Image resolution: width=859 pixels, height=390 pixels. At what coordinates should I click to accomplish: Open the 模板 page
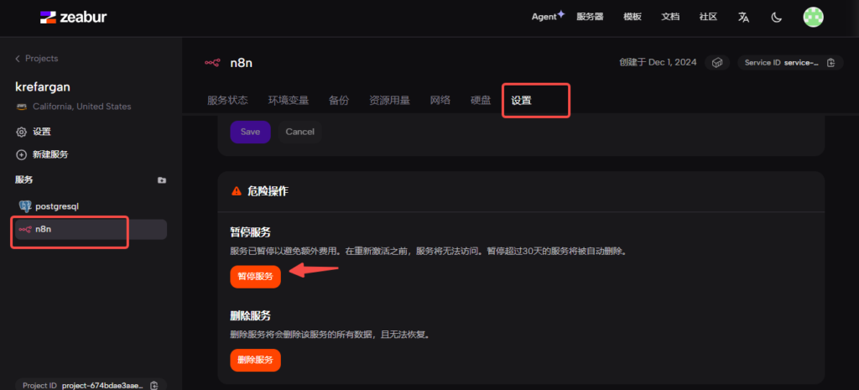633,17
